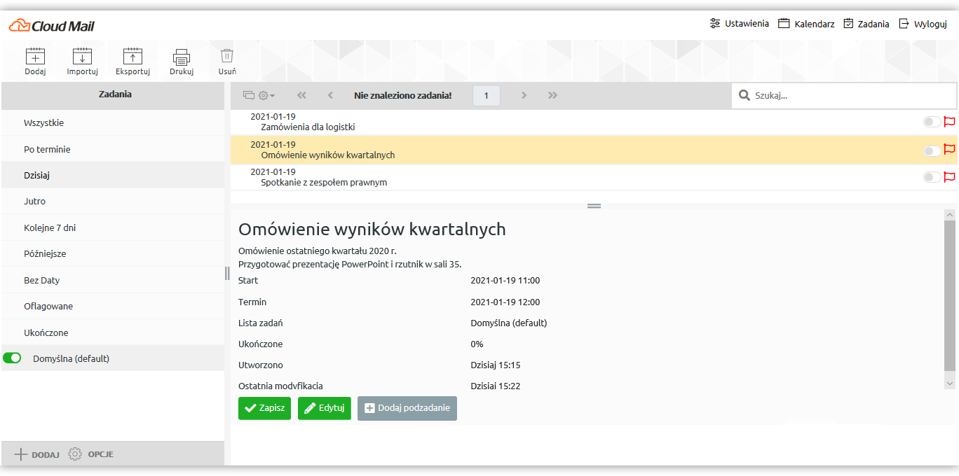Go to the next page of tasks
The image size is (959, 476).
click(x=524, y=96)
